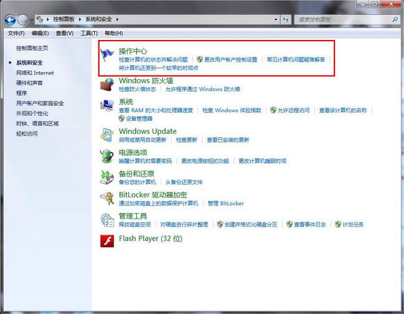Click shield icon beside 创建并格式化硬盘分区
Image resolution: width=404 pixels, height=314 pixels.
[x=220, y=224]
